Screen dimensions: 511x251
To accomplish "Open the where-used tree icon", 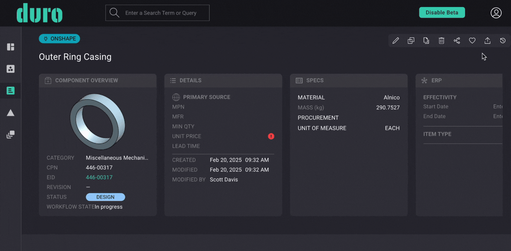I will 457,40.
